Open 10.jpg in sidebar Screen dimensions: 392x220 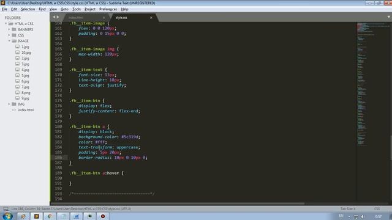tap(26, 53)
